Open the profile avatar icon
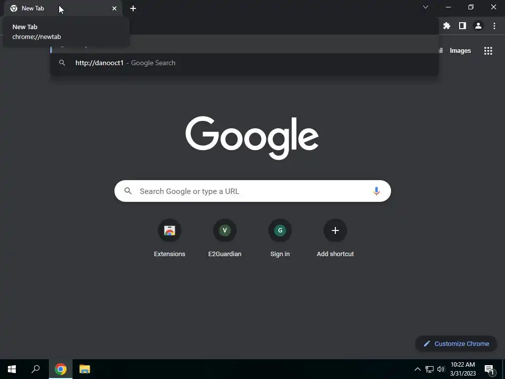This screenshot has height=379, width=505. [x=478, y=26]
